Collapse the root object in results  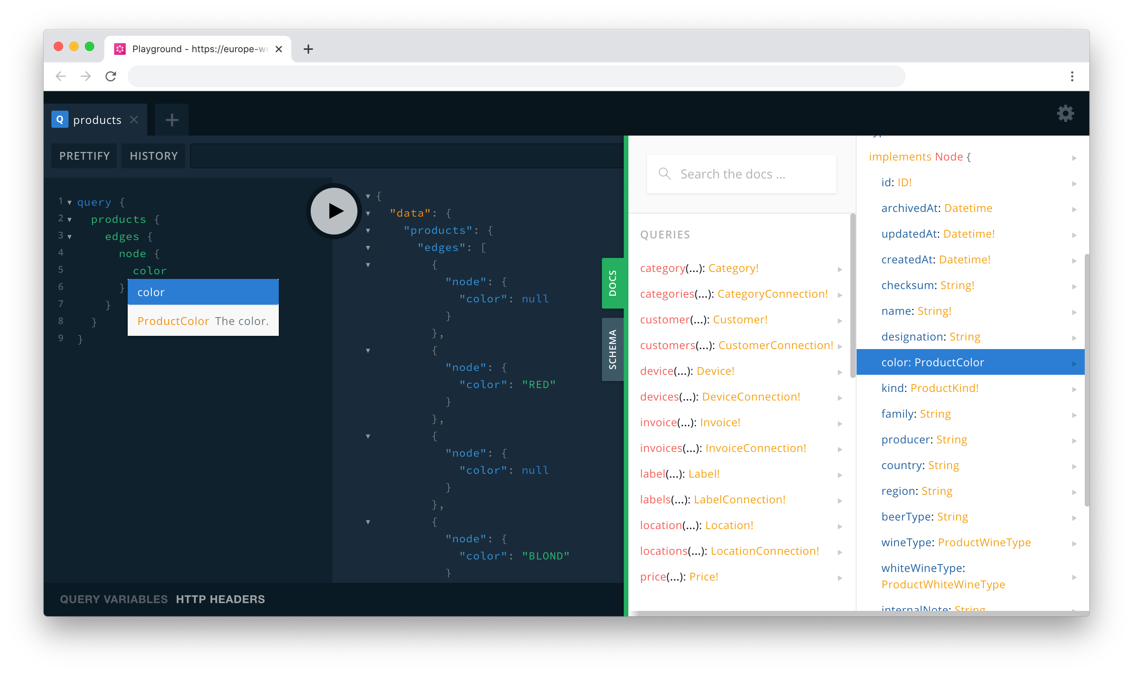(x=368, y=196)
